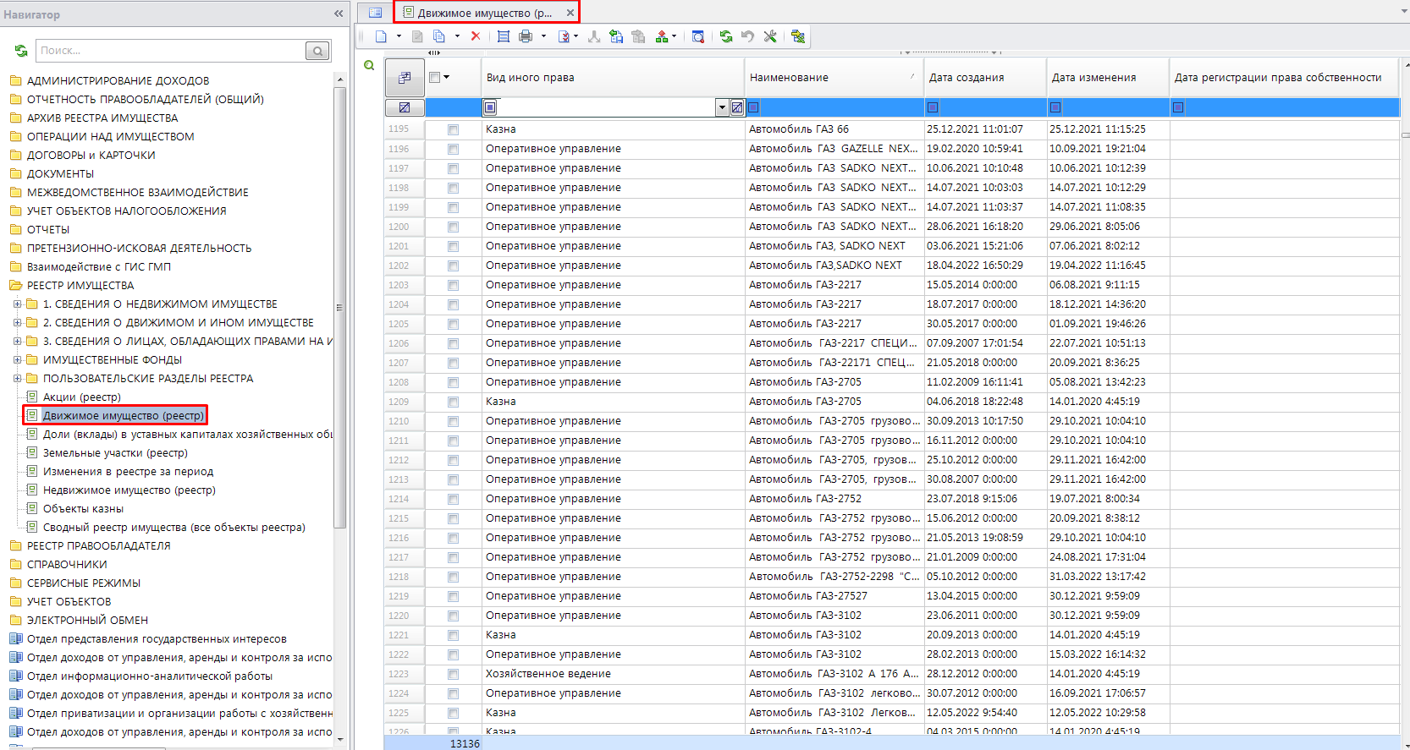Click the document check toolbar icon
1410x750 pixels.
(564, 36)
